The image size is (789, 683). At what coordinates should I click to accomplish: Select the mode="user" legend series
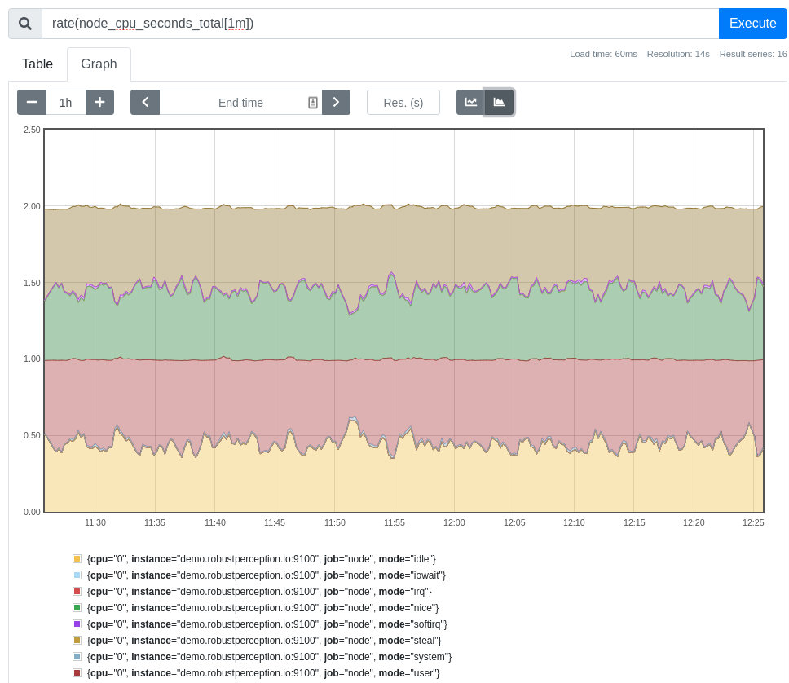(263, 673)
